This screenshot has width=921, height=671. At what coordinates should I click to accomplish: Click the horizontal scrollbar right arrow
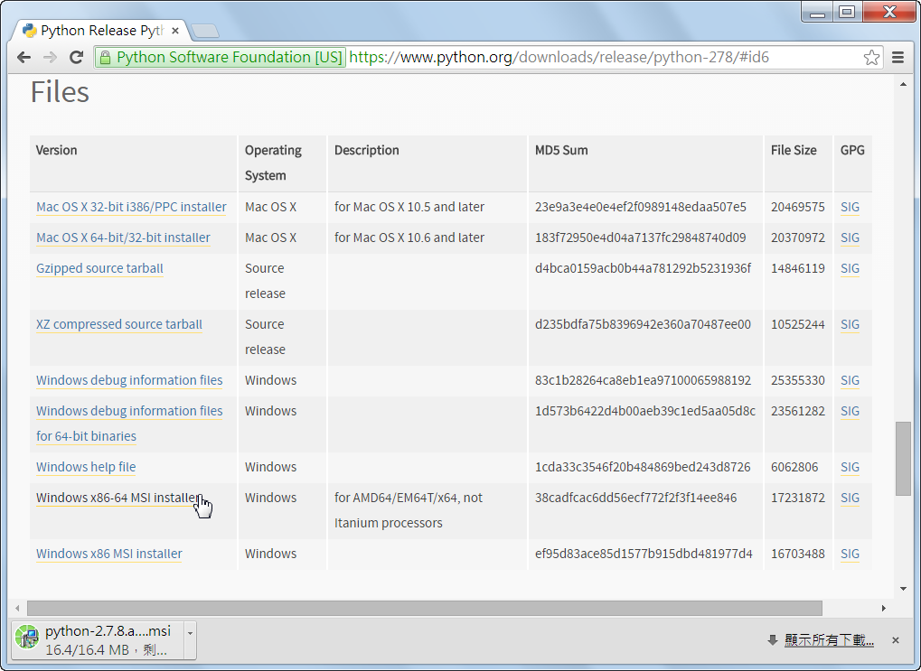tap(883, 608)
